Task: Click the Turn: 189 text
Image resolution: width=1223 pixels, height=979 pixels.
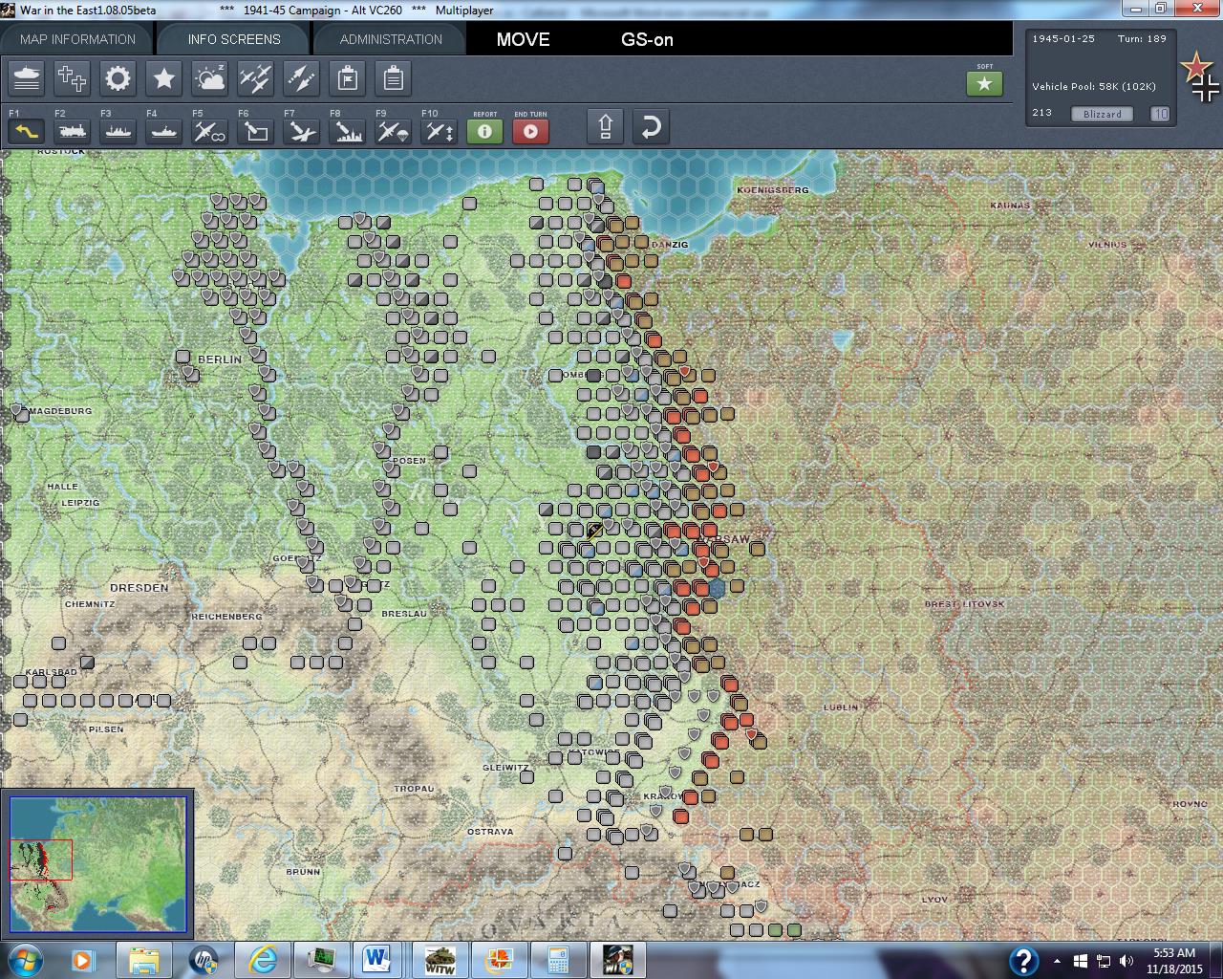Action: [x=1142, y=39]
